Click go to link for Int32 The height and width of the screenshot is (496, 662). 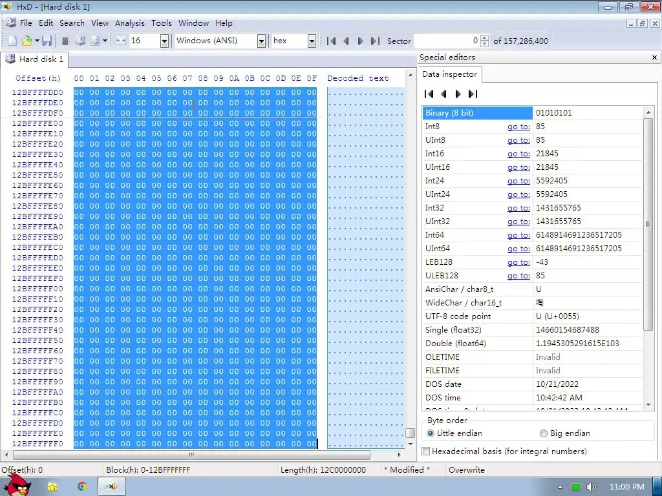(518, 208)
